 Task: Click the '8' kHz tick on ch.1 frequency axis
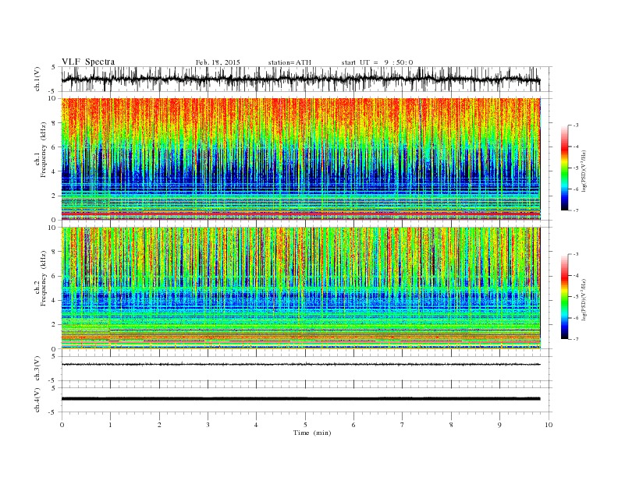click(x=55, y=123)
